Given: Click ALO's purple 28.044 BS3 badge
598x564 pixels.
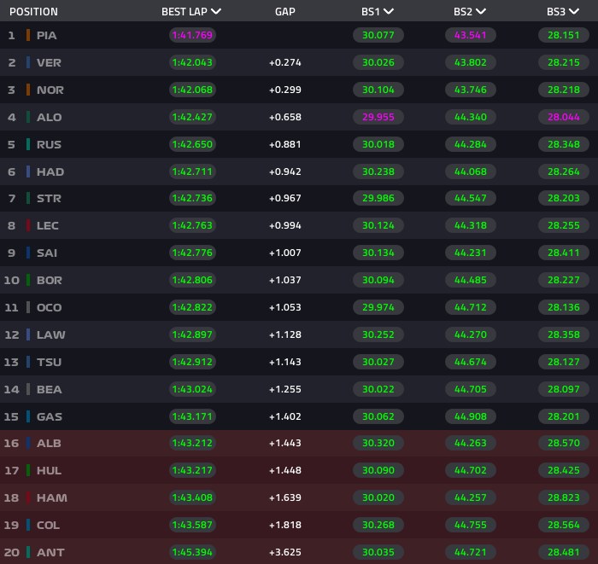Looking at the screenshot, I should click(x=563, y=117).
